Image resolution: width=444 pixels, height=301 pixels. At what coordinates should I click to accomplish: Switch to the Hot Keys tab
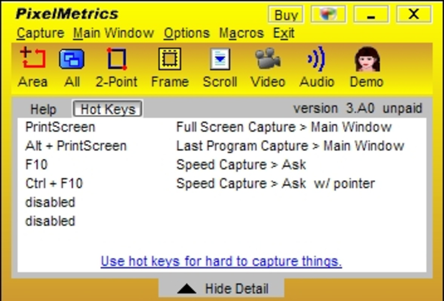pos(107,109)
